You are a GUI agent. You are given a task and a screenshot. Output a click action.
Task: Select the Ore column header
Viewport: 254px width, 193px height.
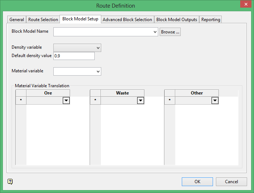tap(48, 93)
